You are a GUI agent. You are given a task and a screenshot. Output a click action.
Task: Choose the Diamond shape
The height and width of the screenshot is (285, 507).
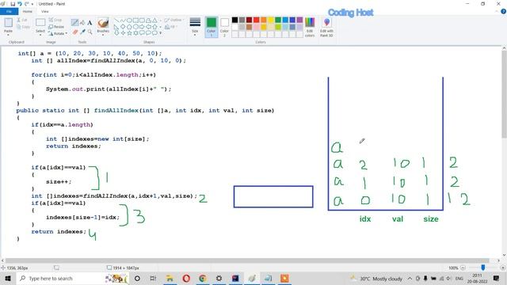123,27
